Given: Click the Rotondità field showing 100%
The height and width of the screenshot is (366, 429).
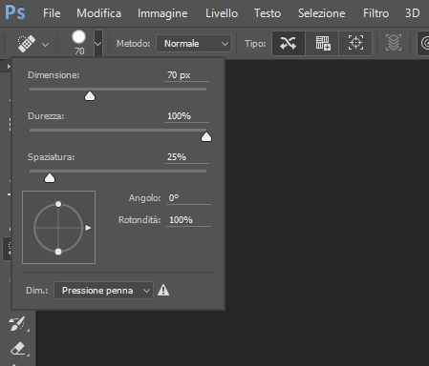Looking at the screenshot, I should tap(188, 220).
